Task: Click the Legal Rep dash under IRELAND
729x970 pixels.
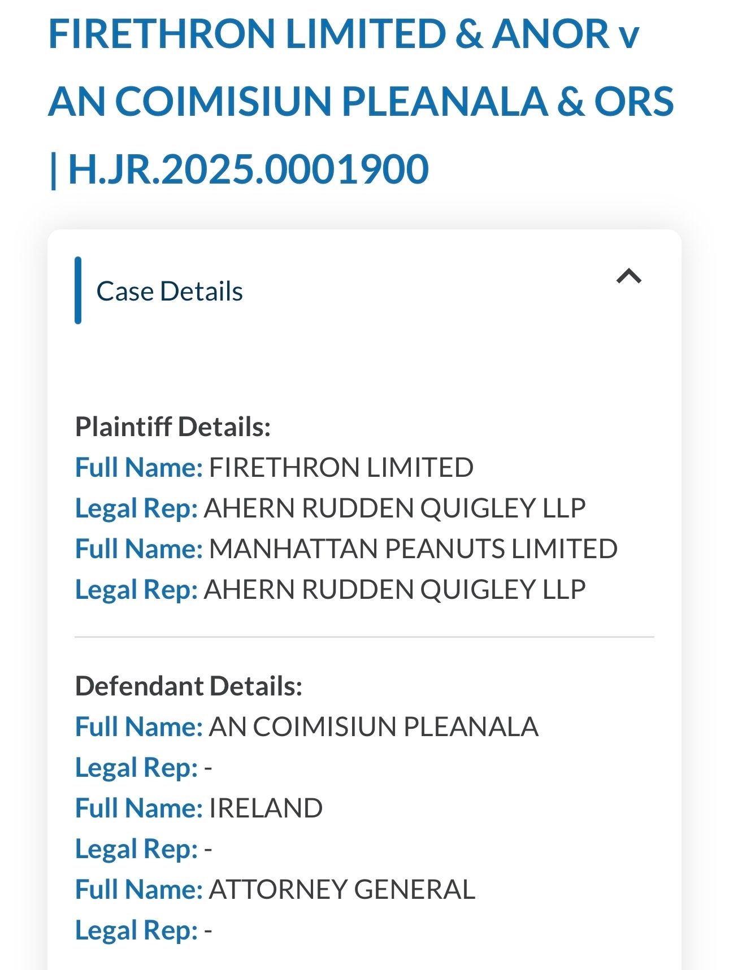Action: click(x=208, y=849)
